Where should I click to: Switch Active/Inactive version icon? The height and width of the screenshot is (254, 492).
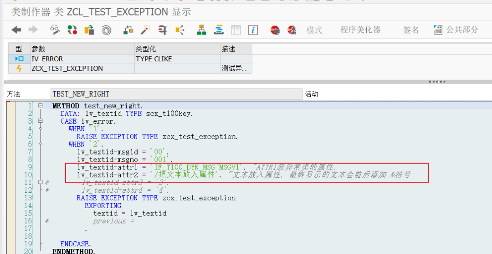(72, 30)
